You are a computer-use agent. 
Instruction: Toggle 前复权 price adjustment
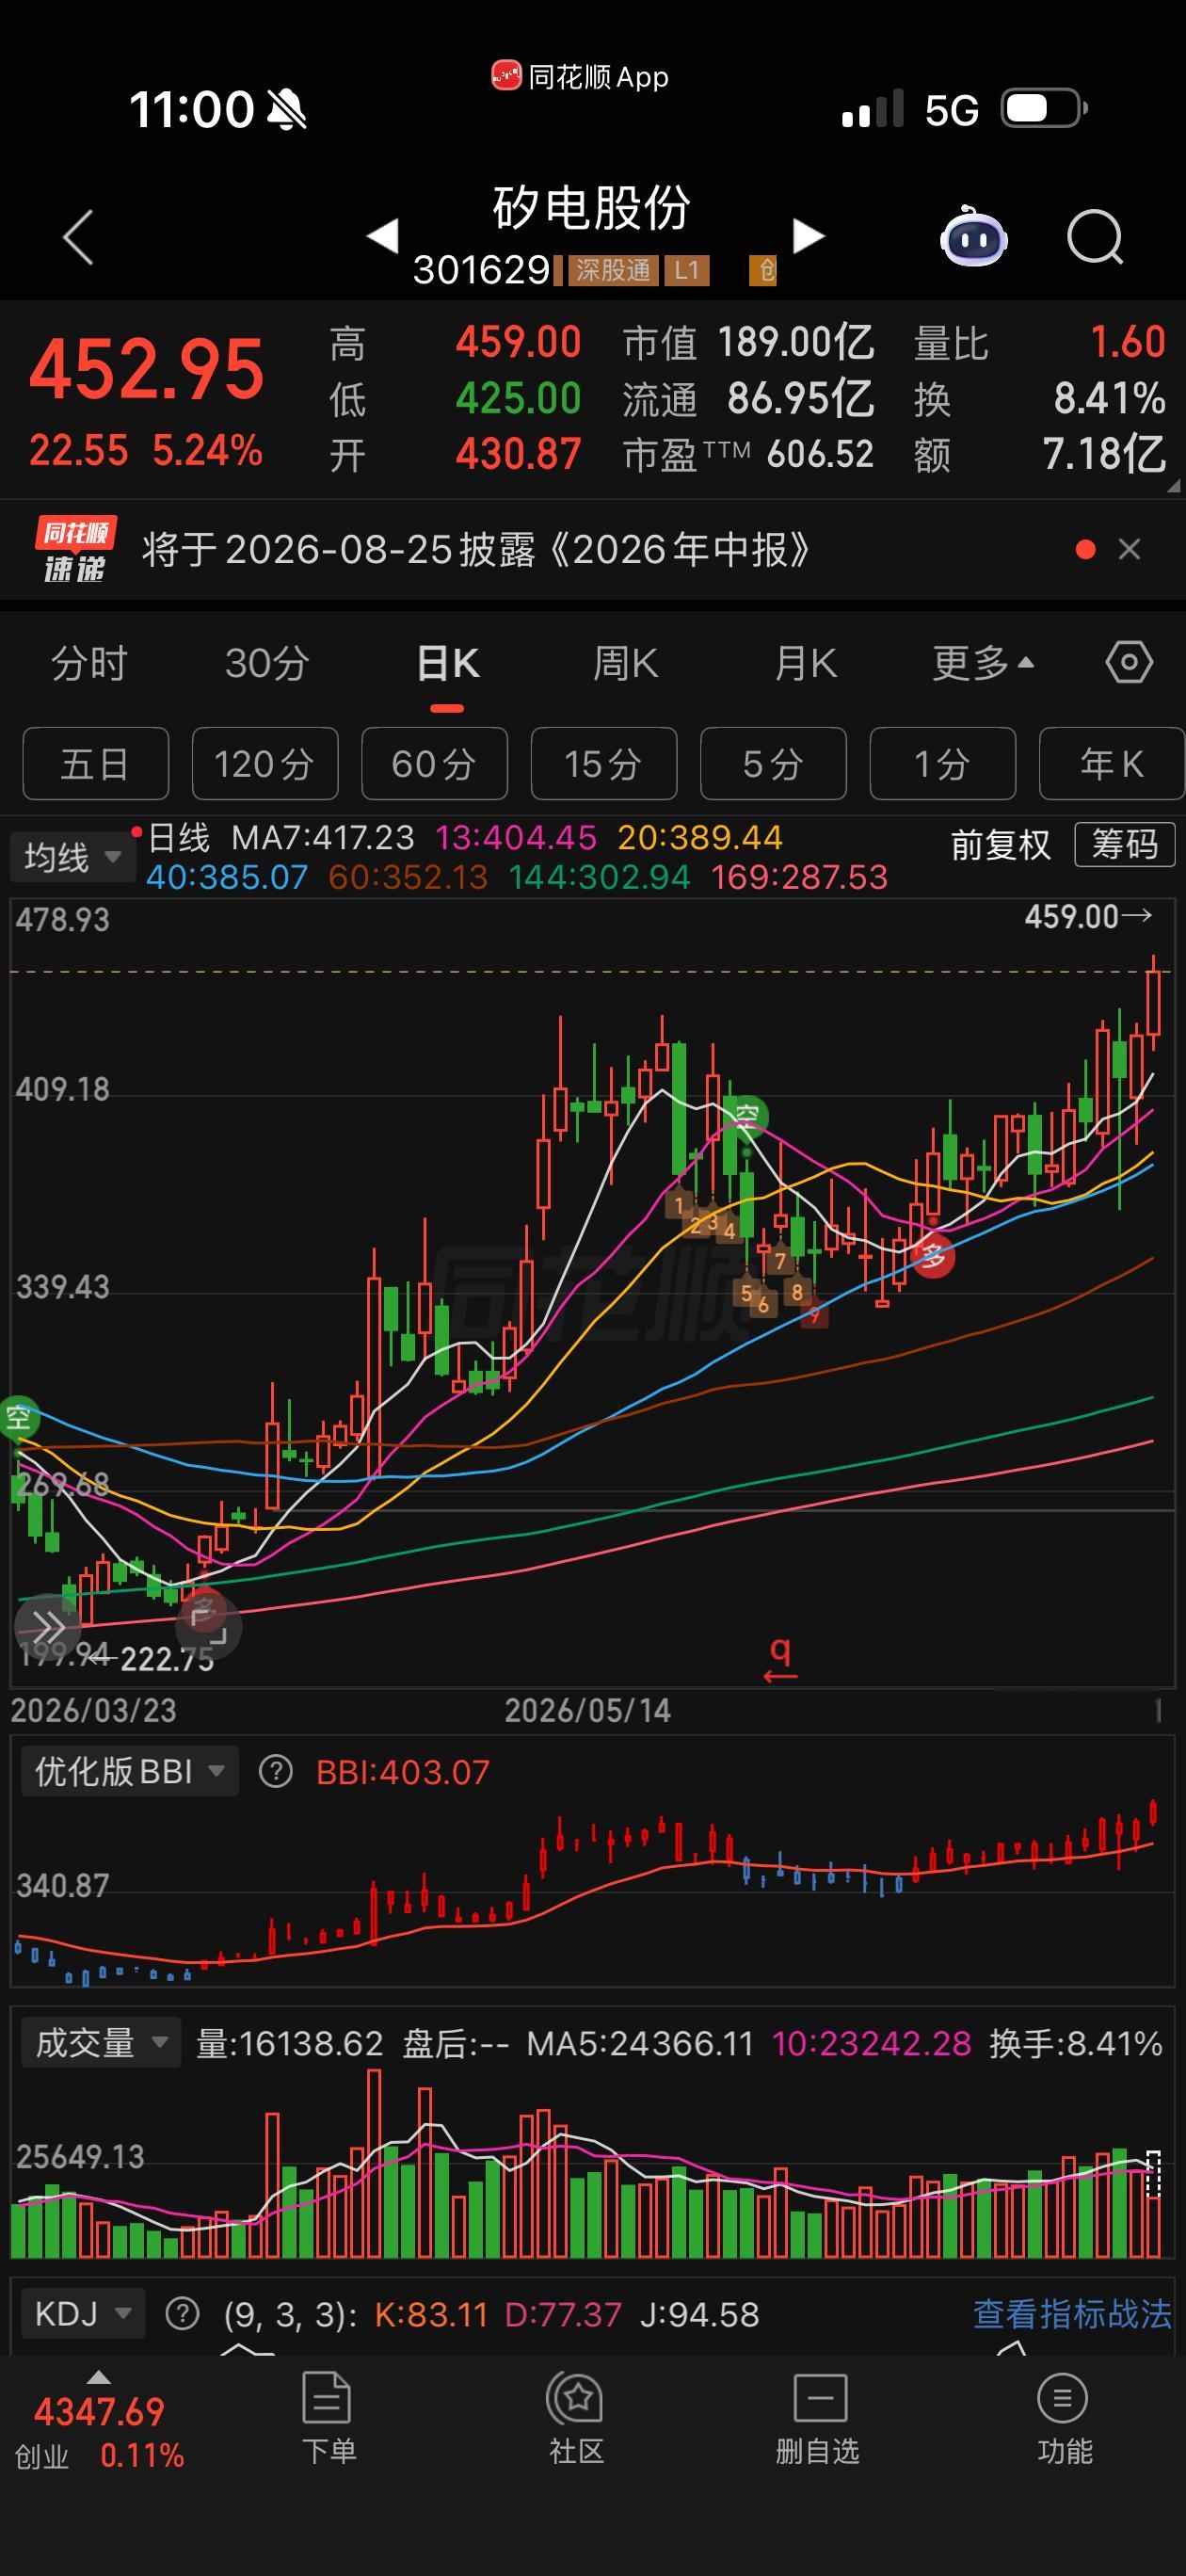(1001, 845)
